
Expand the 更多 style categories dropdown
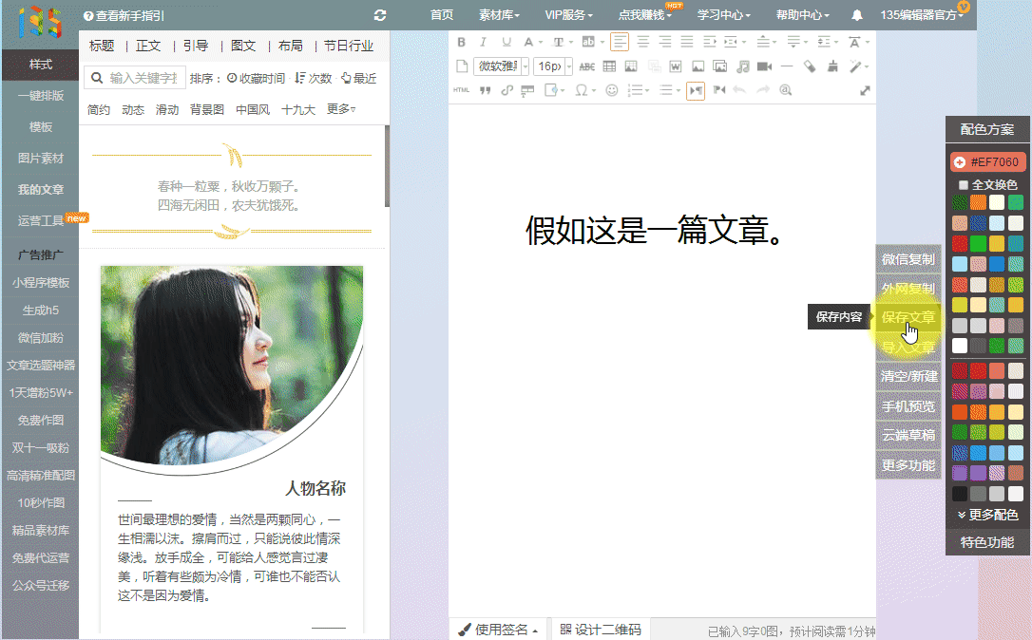[341, 109]
